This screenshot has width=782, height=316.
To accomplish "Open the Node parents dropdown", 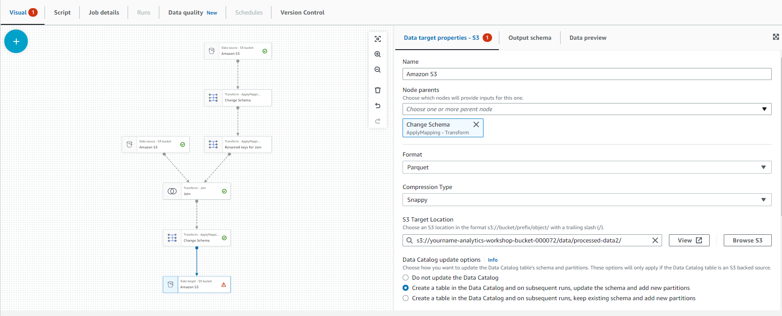I will 587,109.
